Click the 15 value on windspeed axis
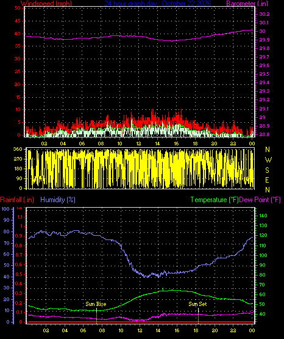This screenshot has height=339, width=284. [x=18, y=97]
